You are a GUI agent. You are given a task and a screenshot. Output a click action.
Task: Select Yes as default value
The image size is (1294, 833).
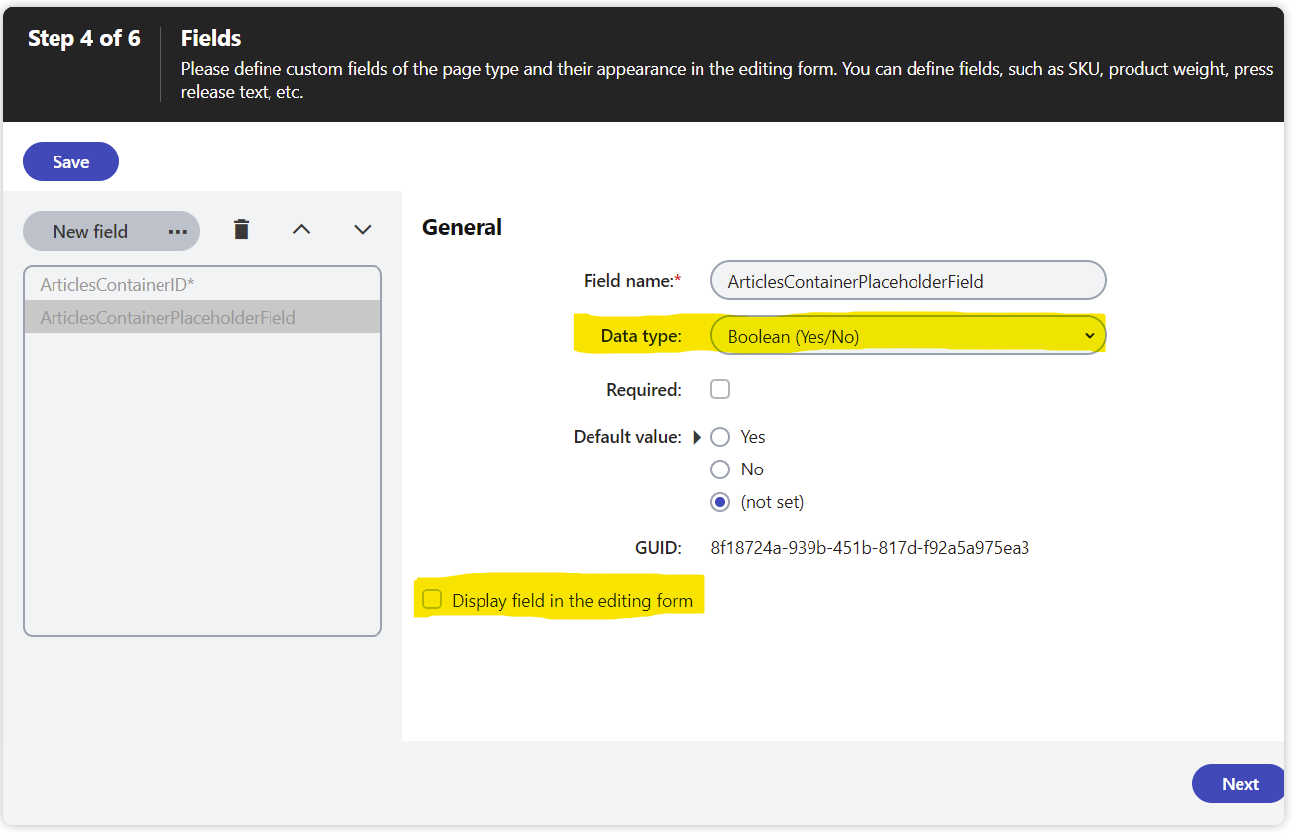tap(720, 437)
